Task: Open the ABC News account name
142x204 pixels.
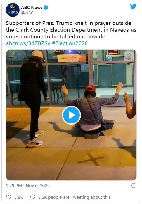Action: click(32, 8)
